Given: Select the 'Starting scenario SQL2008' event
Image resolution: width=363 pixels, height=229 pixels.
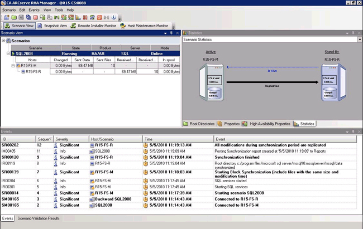Looking at the screenshot, I should [x=178, y=193].
